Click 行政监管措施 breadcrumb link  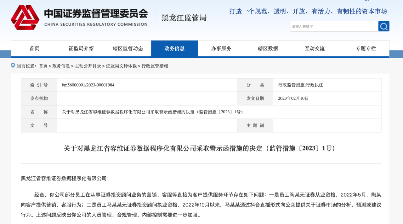tap(155, 66)
